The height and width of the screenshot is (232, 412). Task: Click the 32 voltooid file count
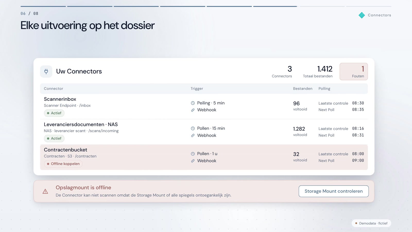300,157
